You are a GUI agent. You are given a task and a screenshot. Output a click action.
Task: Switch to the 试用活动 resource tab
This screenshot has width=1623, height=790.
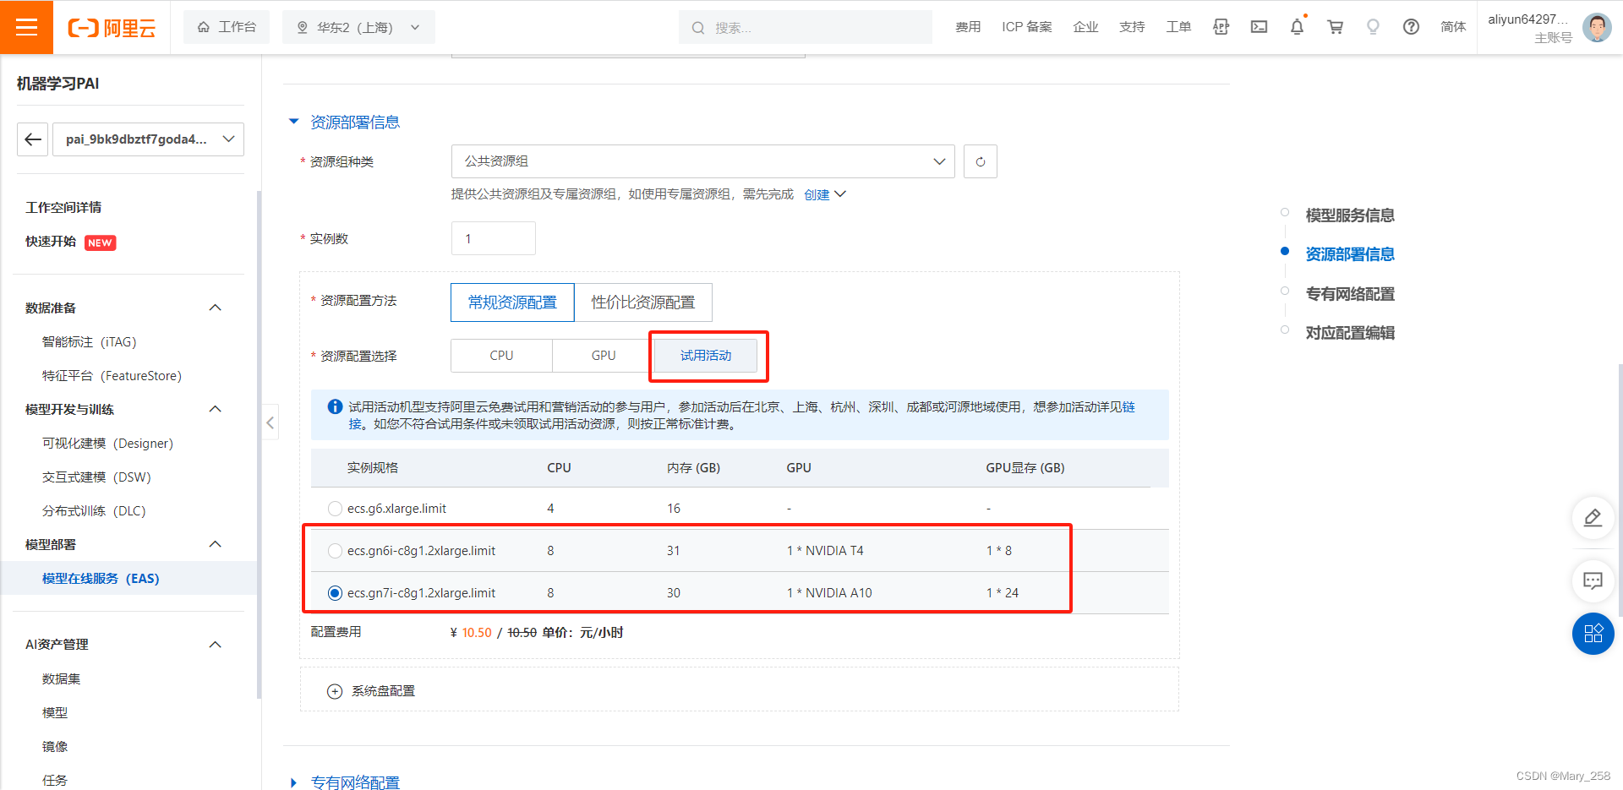point(706,356)
